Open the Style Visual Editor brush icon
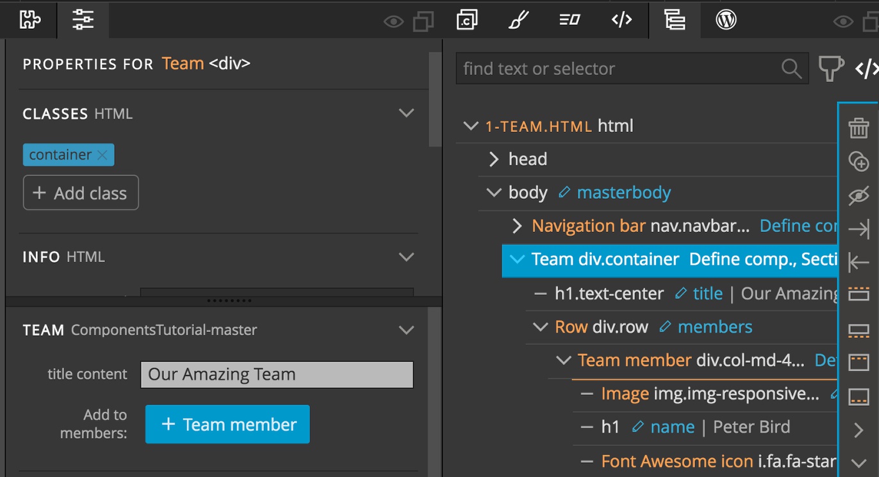The image size is (879, 477). coord(518,20)
